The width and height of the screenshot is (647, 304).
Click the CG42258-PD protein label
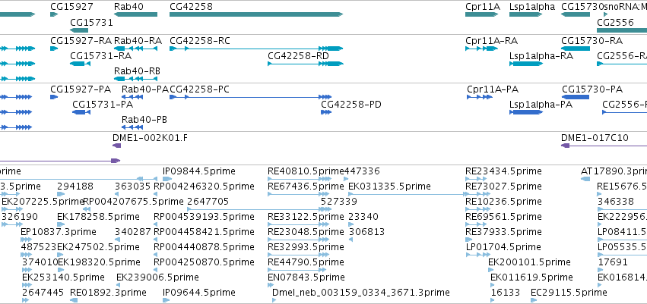click(351, 105)
